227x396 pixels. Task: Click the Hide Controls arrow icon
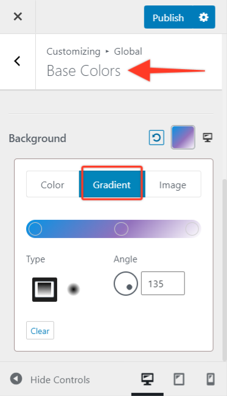[16, 379]
